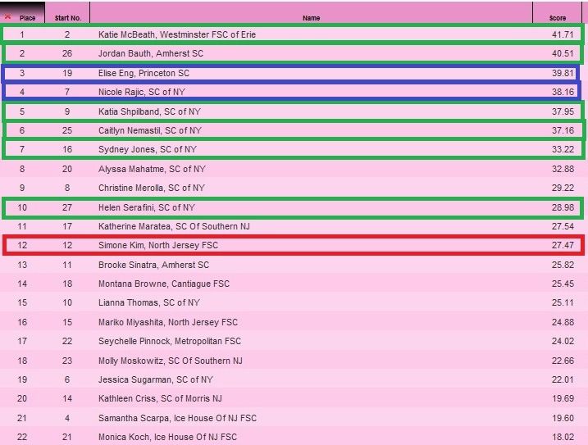588x445 pixels.
Task: Click the score 28.98
Action: pos(563,207)
